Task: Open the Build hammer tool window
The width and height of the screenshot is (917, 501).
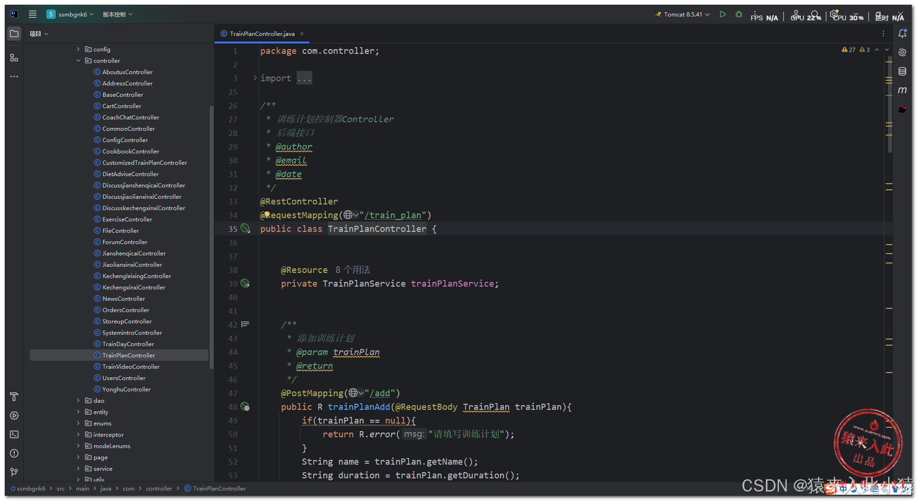Action: [14, 397]
